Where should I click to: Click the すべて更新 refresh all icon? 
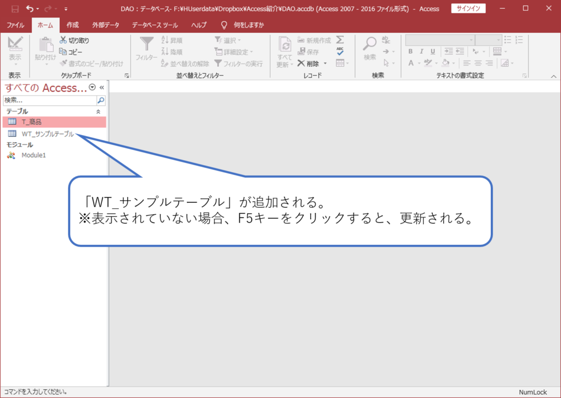point(285,45)
